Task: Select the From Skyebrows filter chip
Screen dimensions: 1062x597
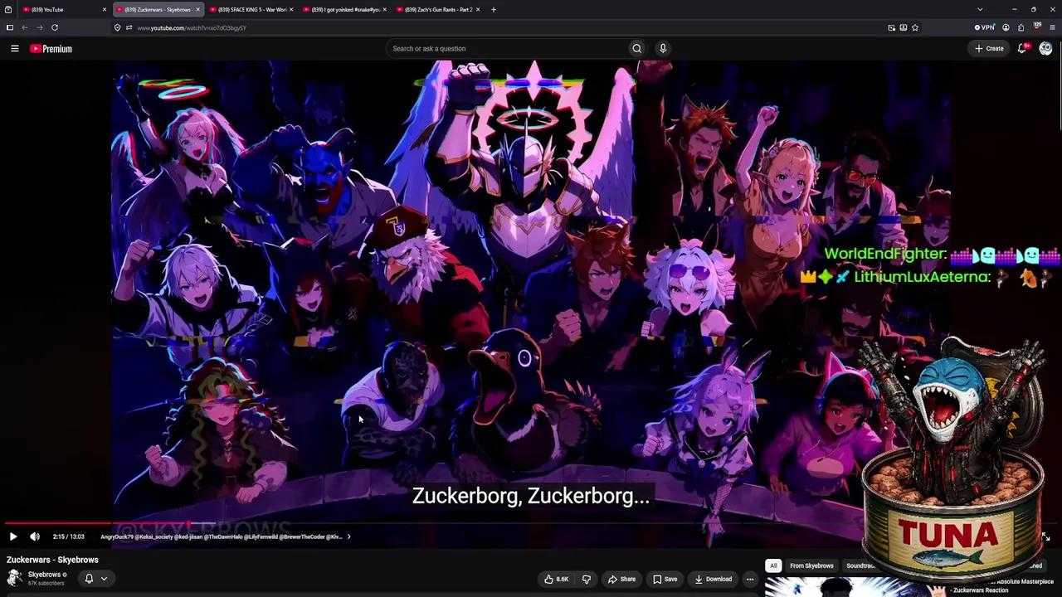Action: tap(811, 566)
